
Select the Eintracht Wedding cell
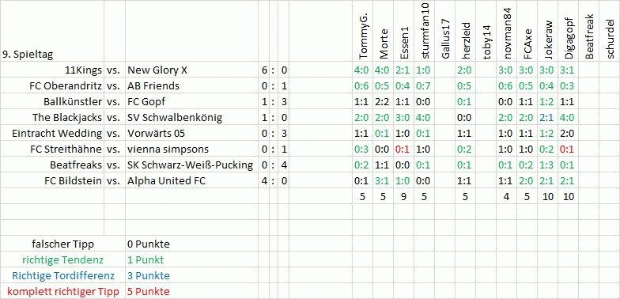(x=52, y=134)
